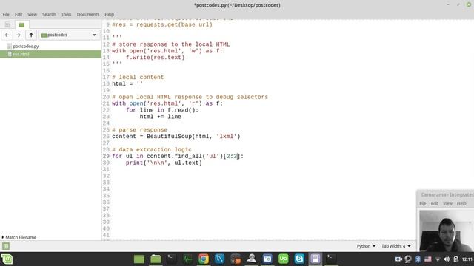
Task: Switch to the documents list side panel tab
Action: tap(7, 24)
